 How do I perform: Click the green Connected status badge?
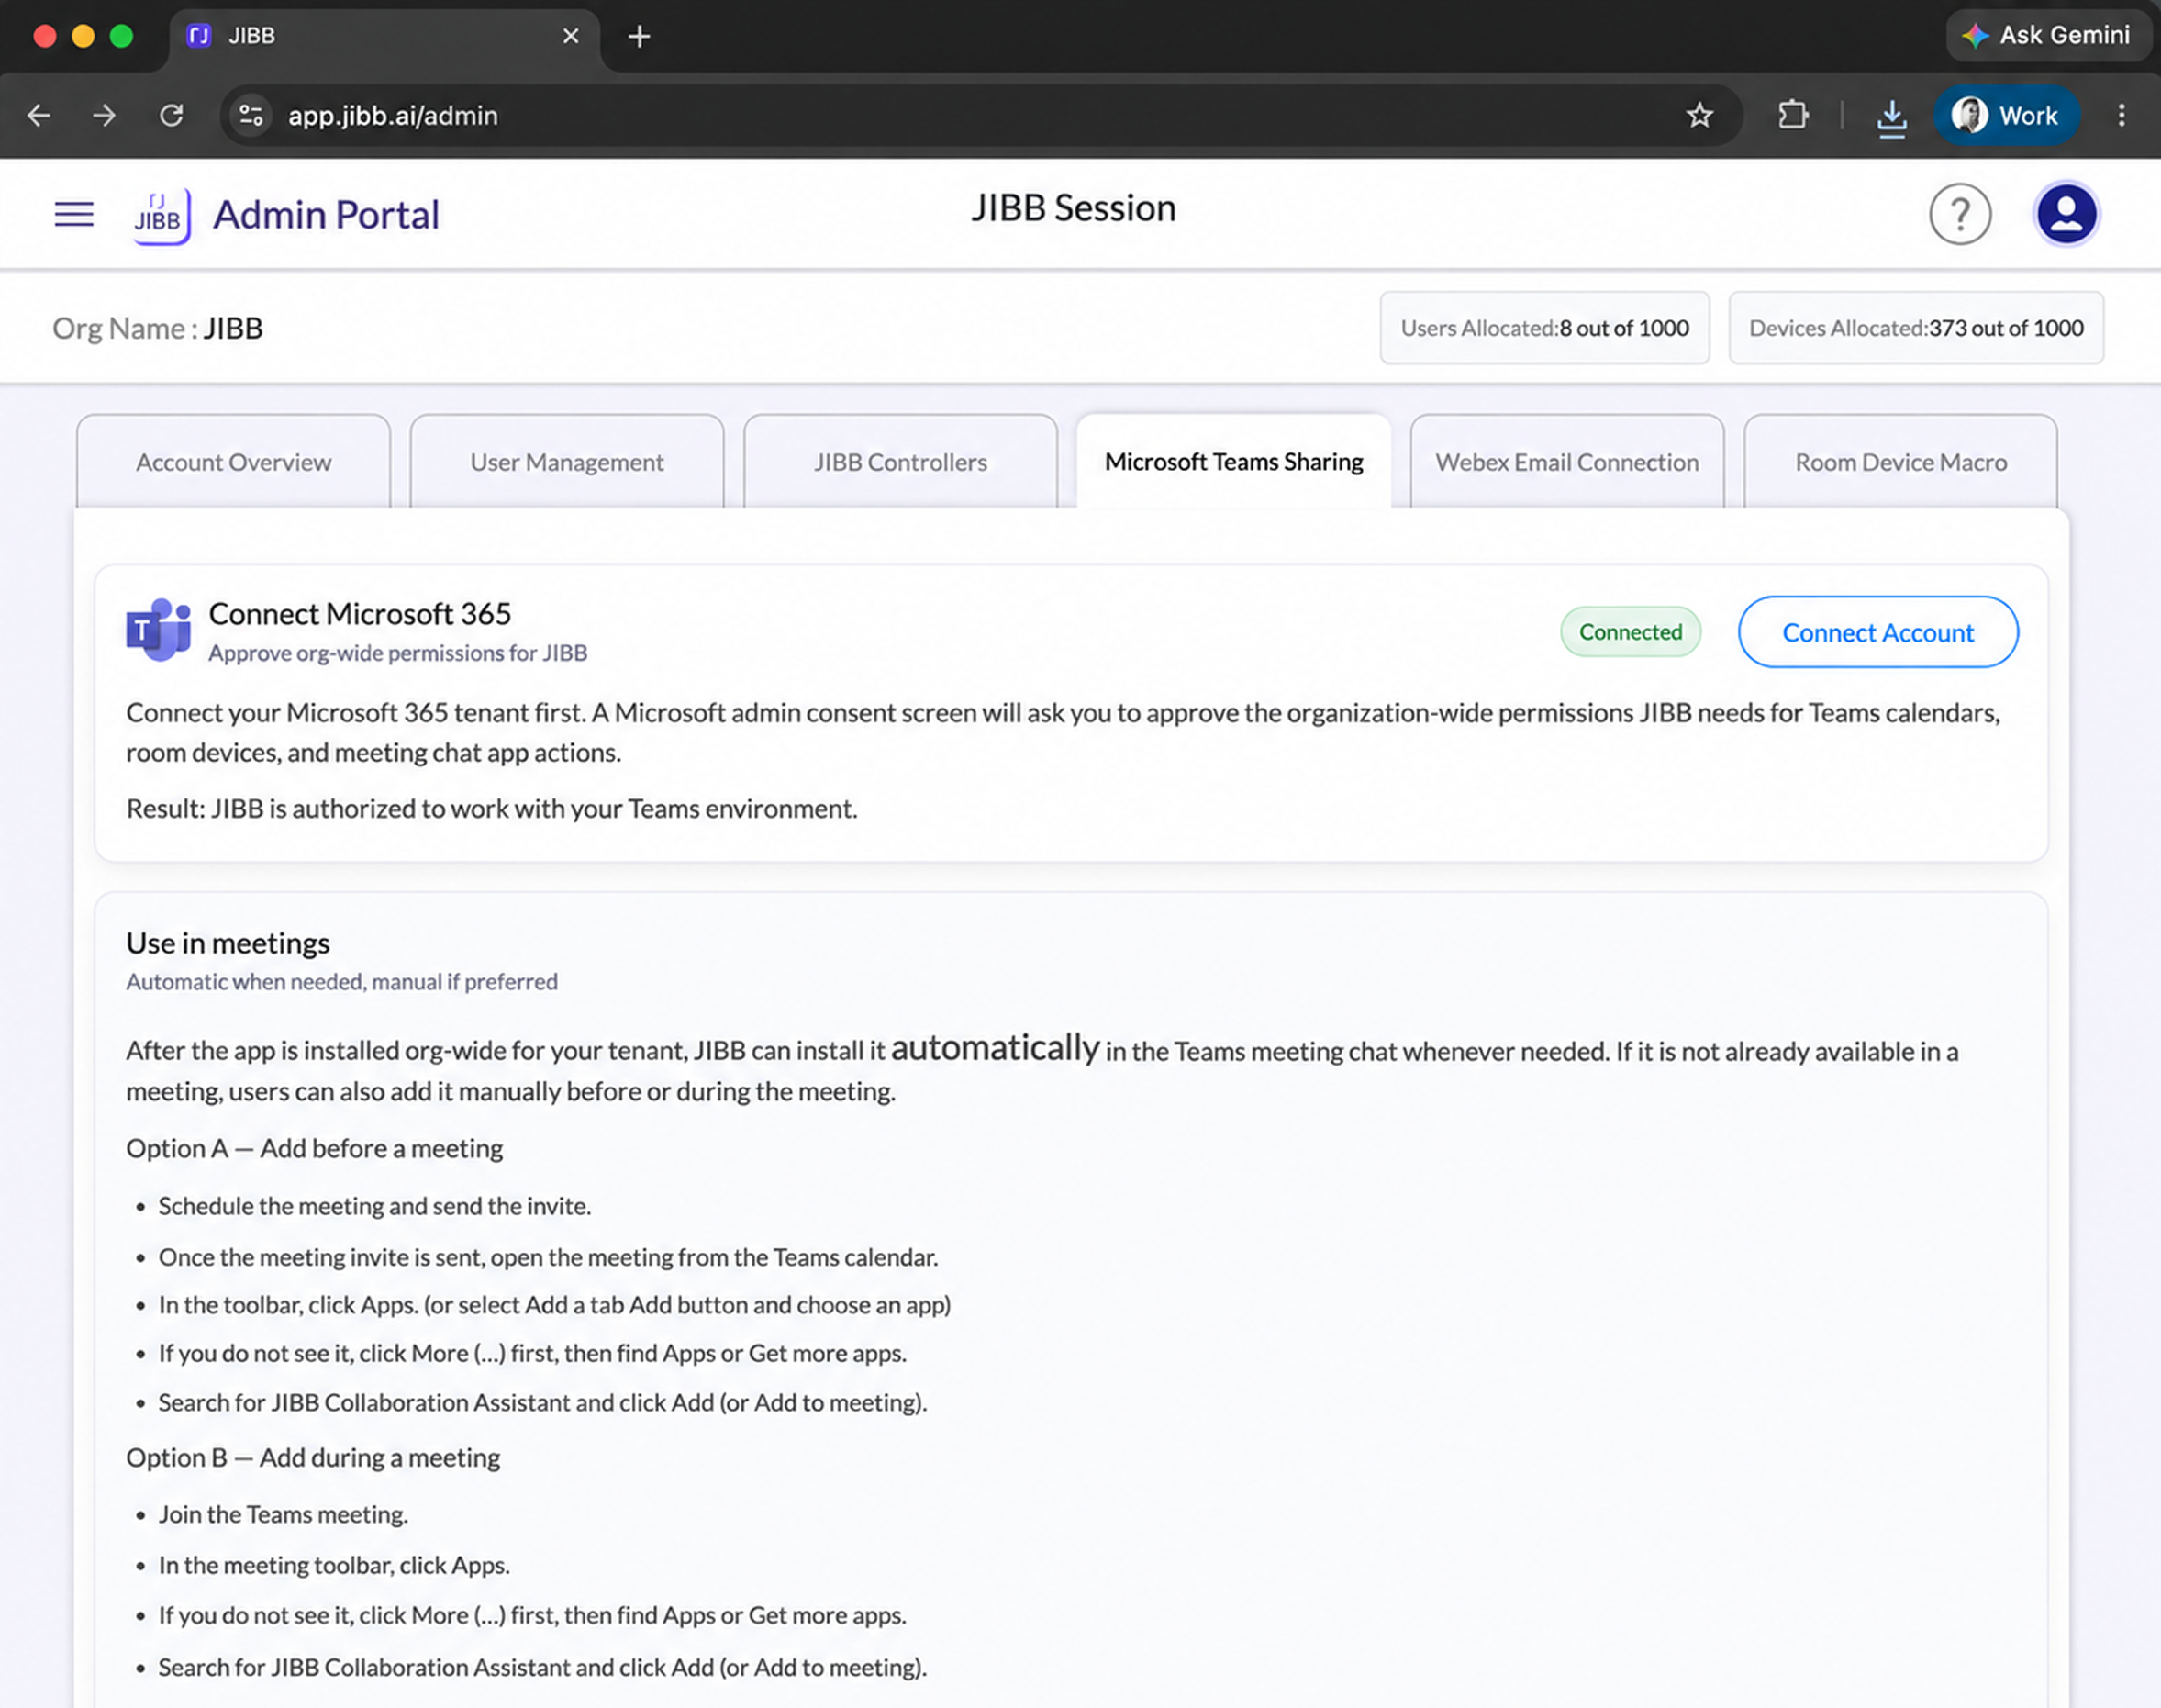pos(1631,632)
